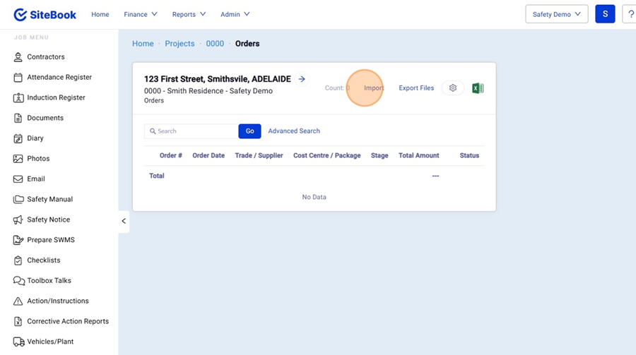Open the help question mark icon
Image resolution: width=636 pixels, height=355 pixels.
click(x=630, y=14)
